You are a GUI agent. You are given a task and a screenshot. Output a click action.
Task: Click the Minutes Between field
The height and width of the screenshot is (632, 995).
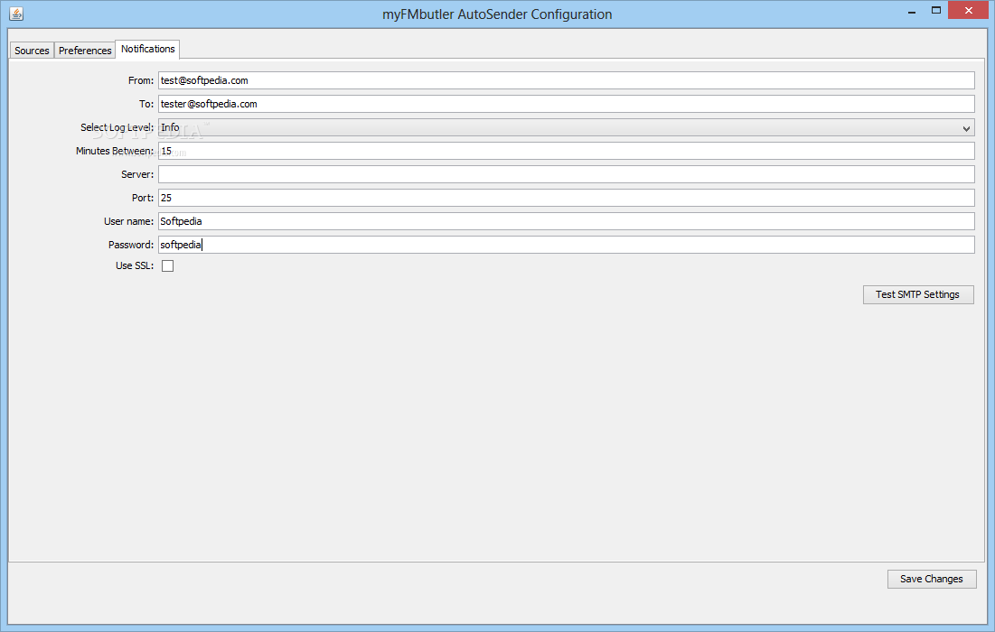coord(566,151)
